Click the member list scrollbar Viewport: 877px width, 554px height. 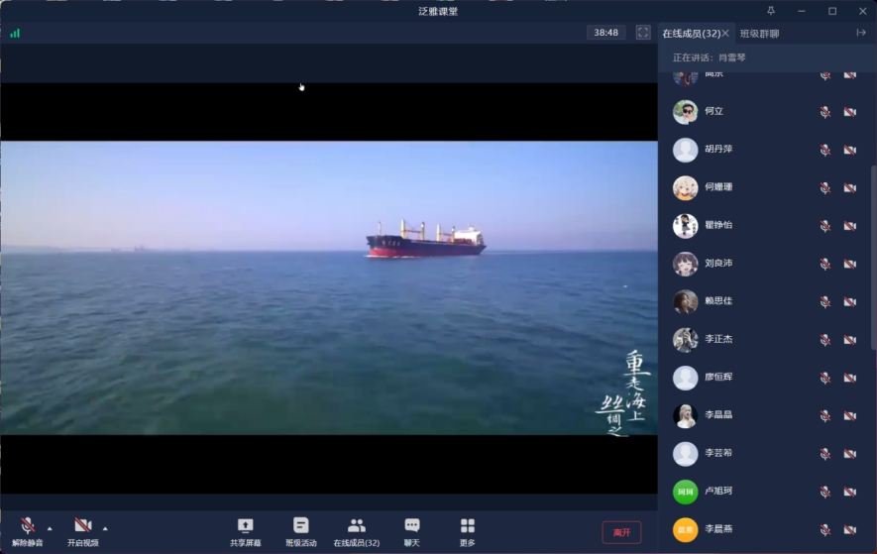[873, 258]
